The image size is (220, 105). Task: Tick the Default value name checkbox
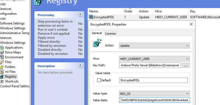pos(99,80)
